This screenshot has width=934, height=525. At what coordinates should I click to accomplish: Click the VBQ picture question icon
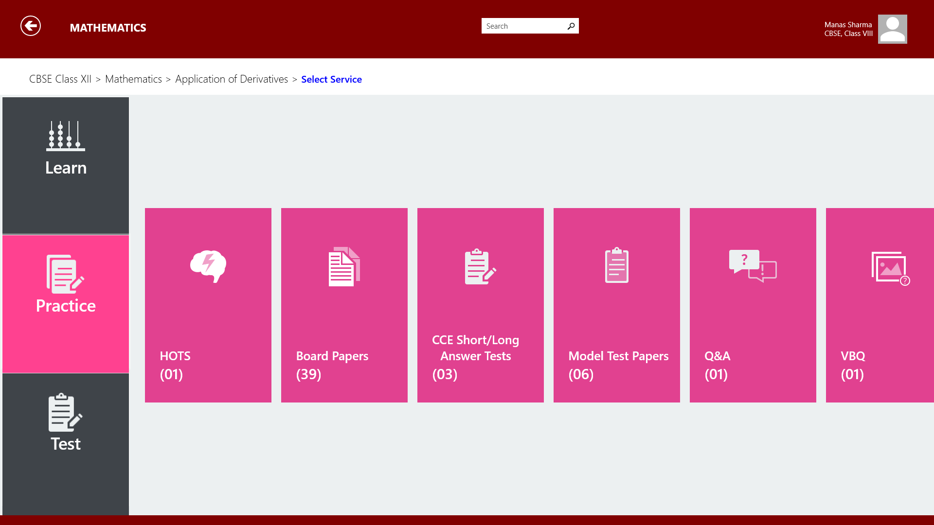890,268
